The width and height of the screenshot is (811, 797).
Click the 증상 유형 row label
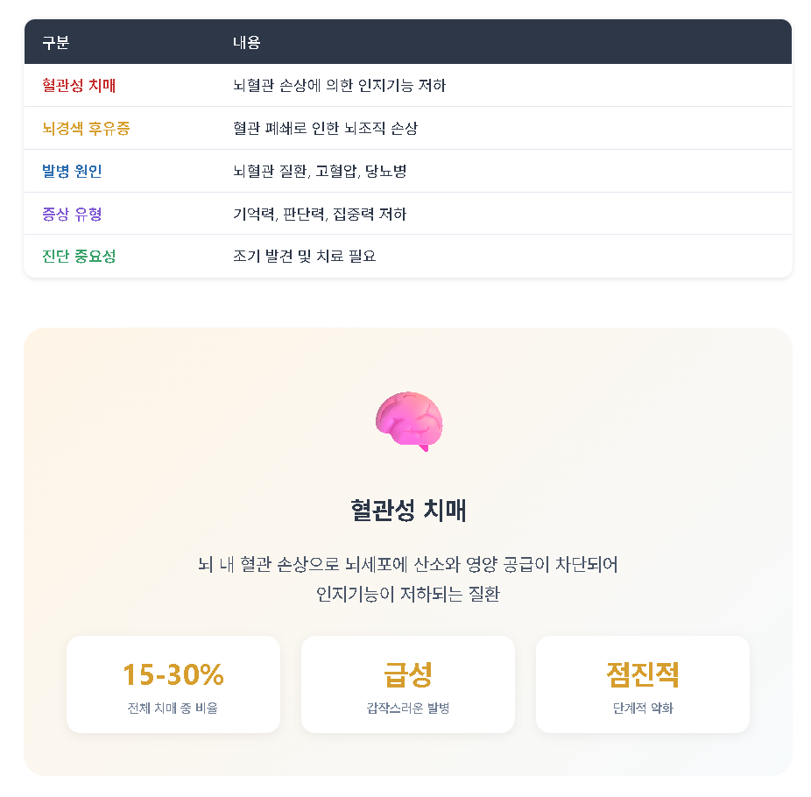tap(72, 214)
